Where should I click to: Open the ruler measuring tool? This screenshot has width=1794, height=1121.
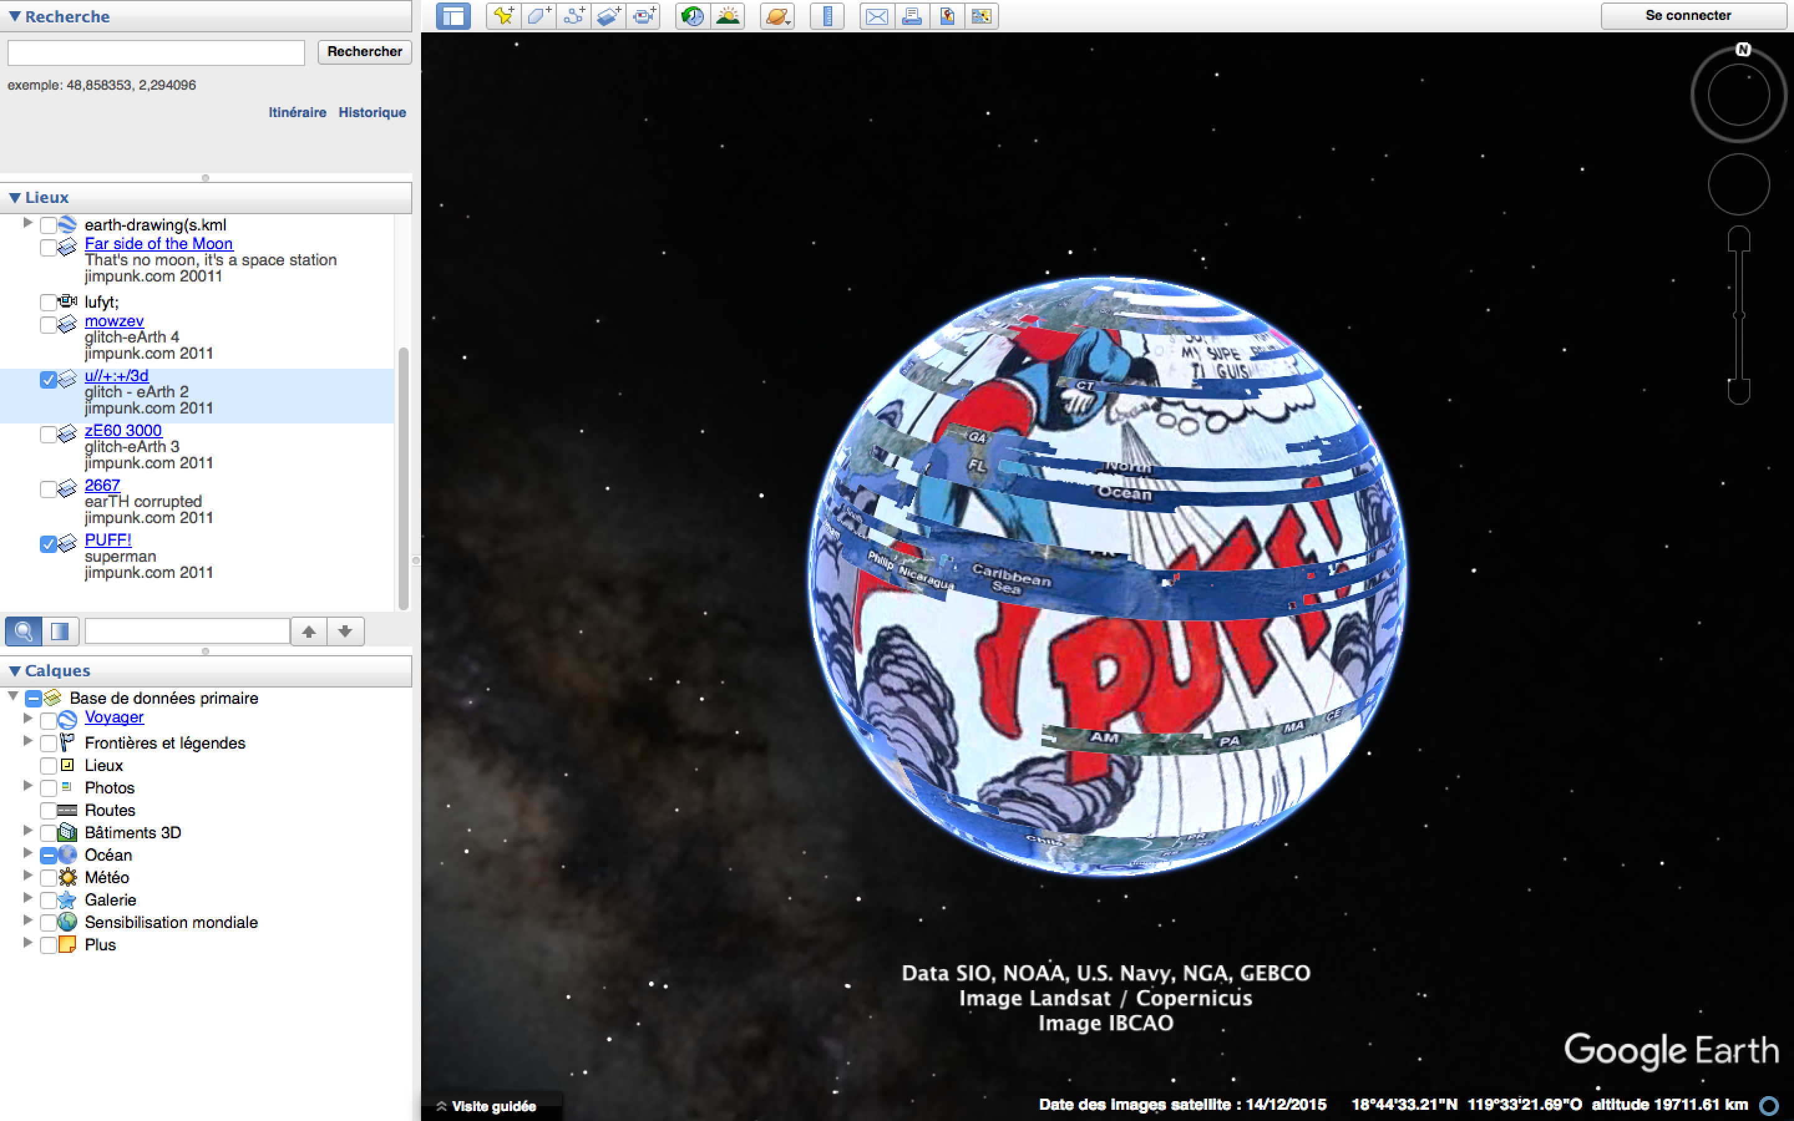(x=827, y=16)
